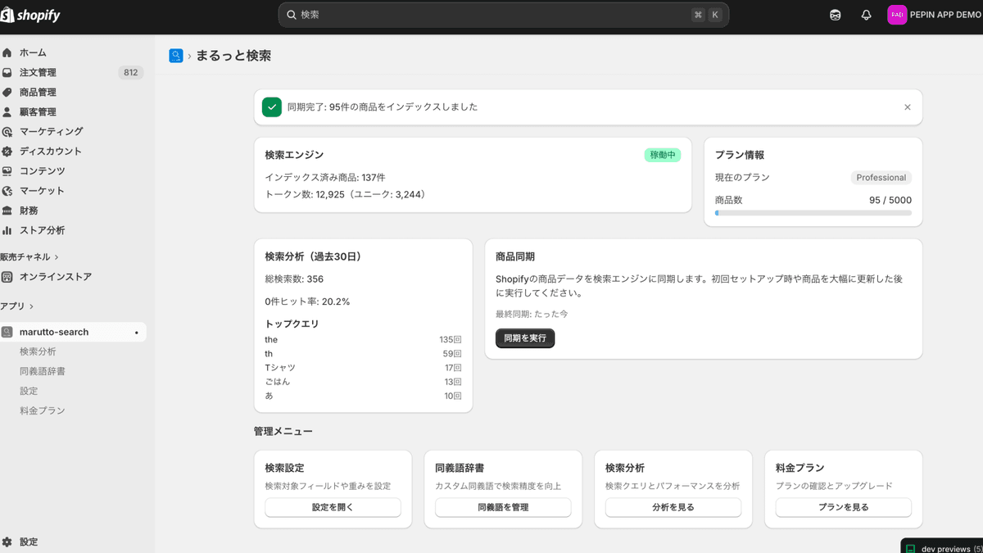
Task: Open the 設定 gear at bottom left
Action: 8,542
